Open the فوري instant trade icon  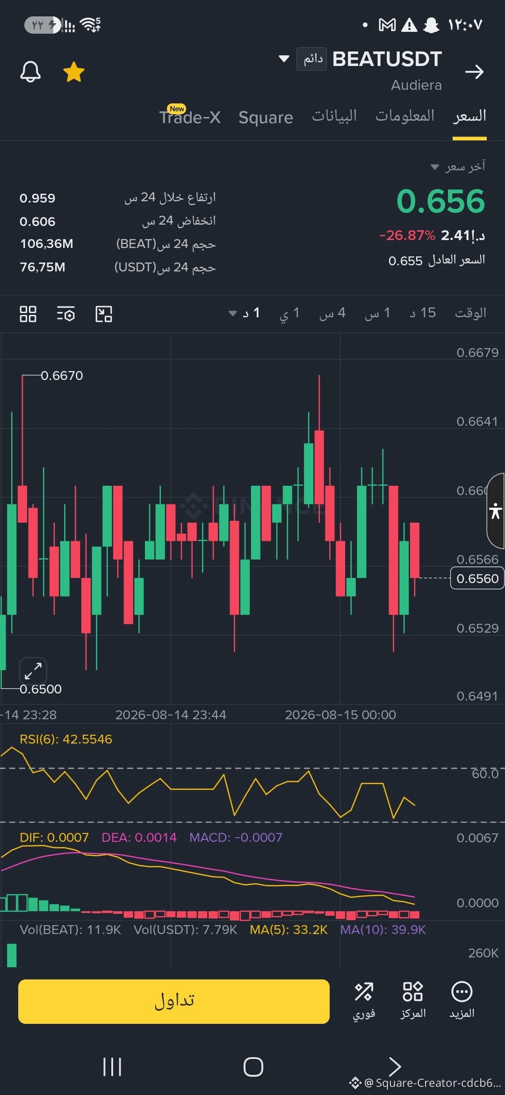click(364, 1000)
